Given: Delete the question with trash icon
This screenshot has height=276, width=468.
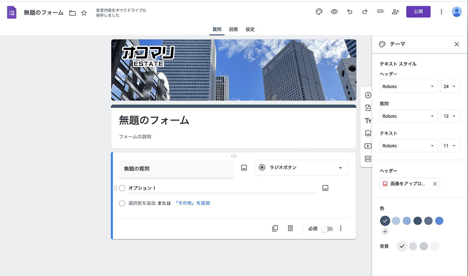Looking at the screenshot, I should pos(290,228).
